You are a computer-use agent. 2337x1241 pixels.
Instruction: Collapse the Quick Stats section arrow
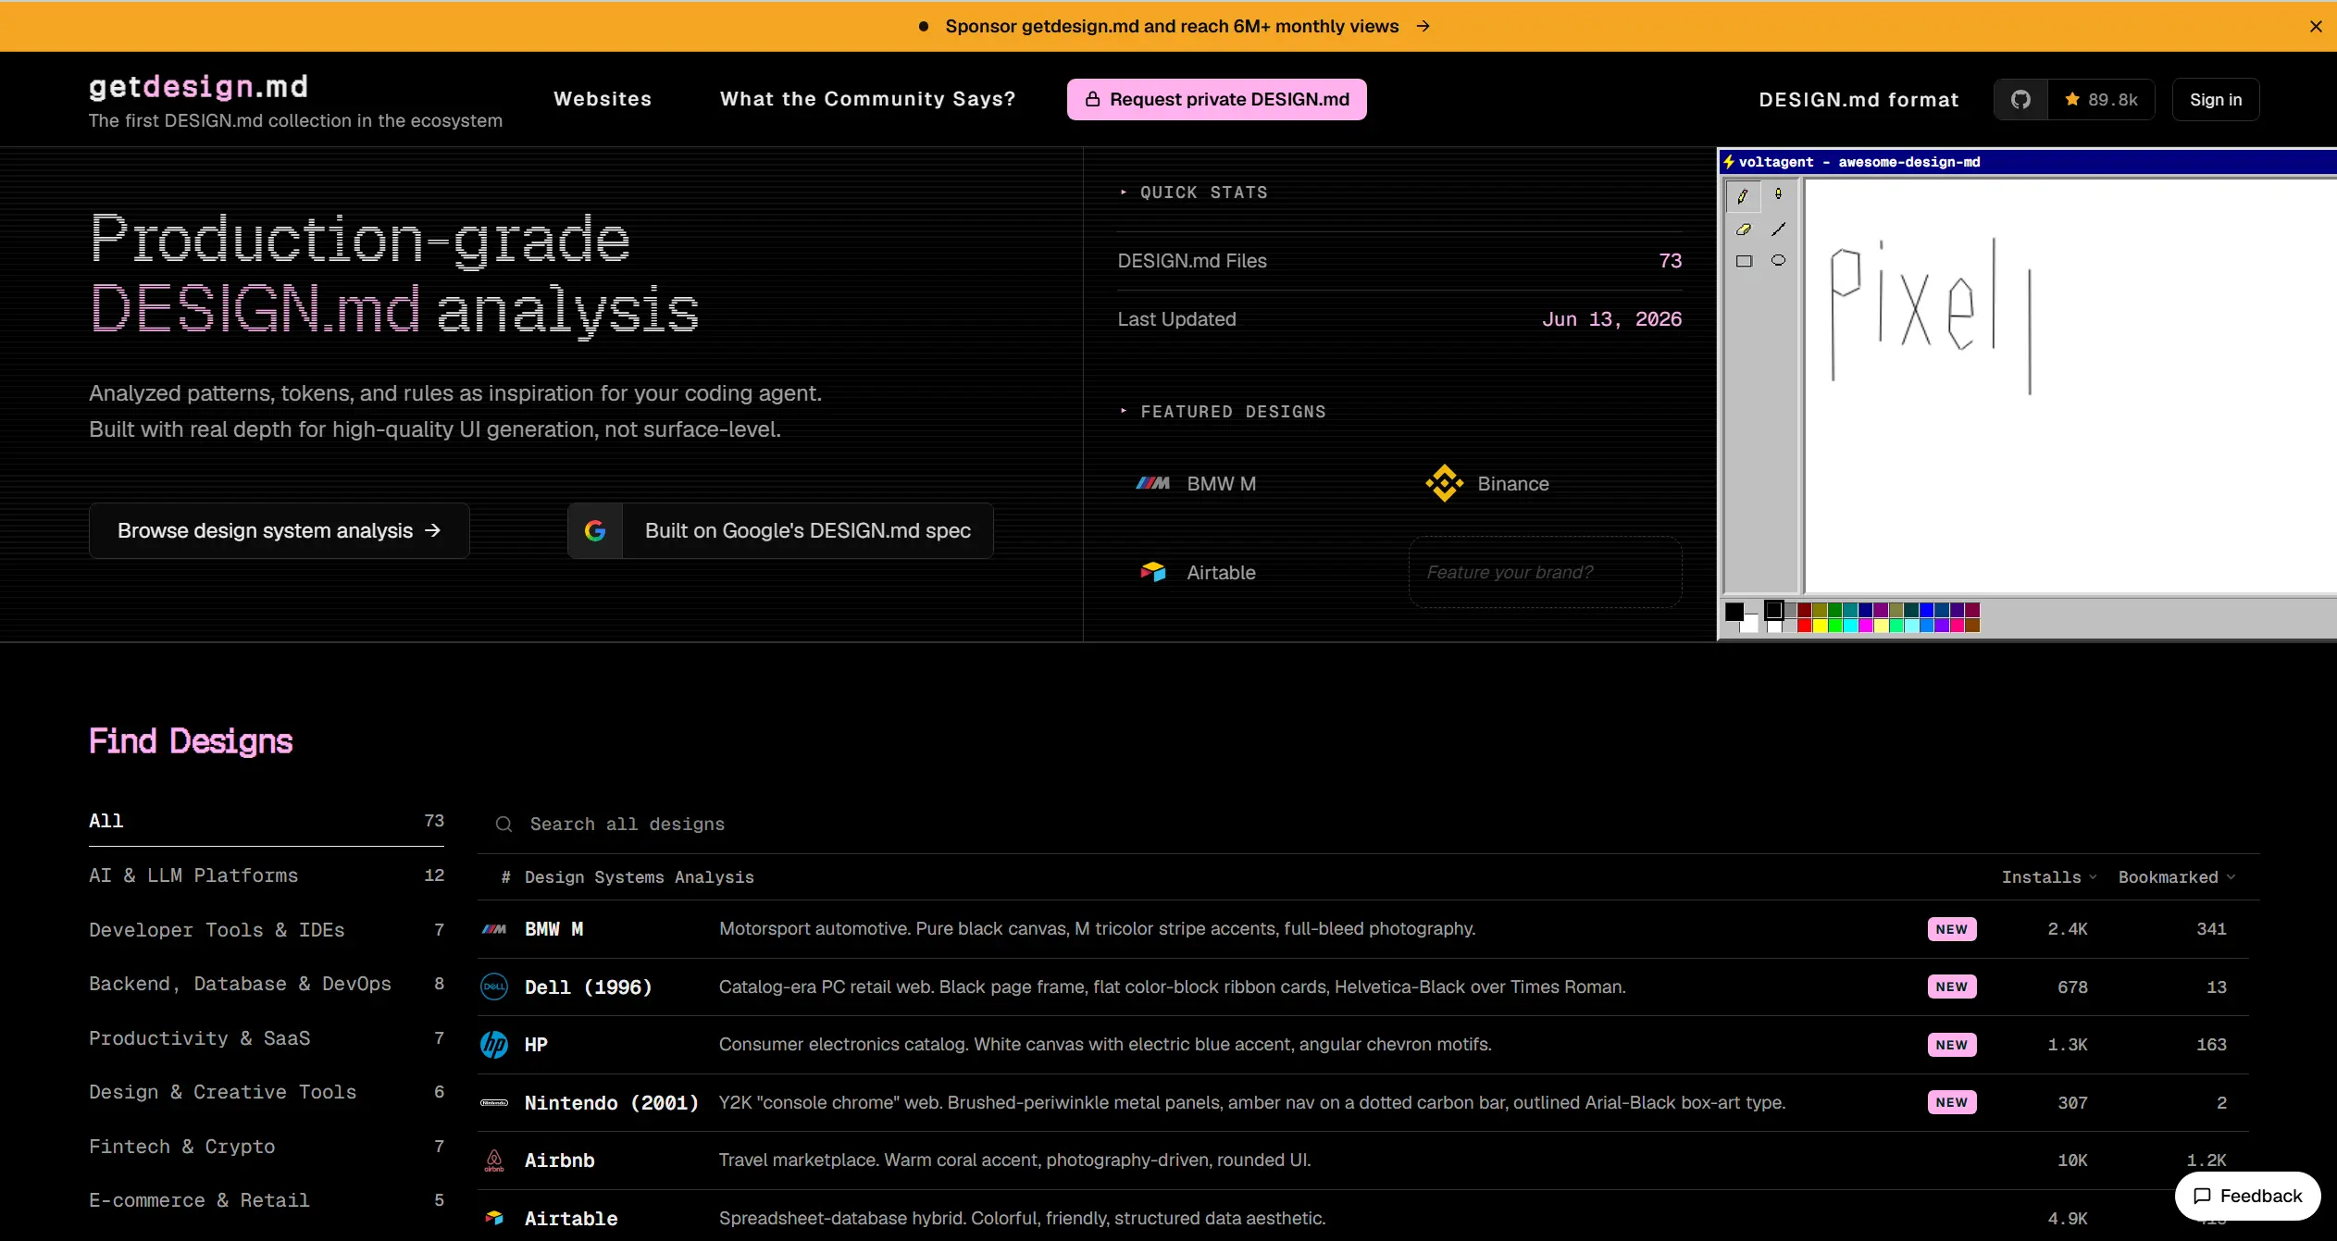1124,192
